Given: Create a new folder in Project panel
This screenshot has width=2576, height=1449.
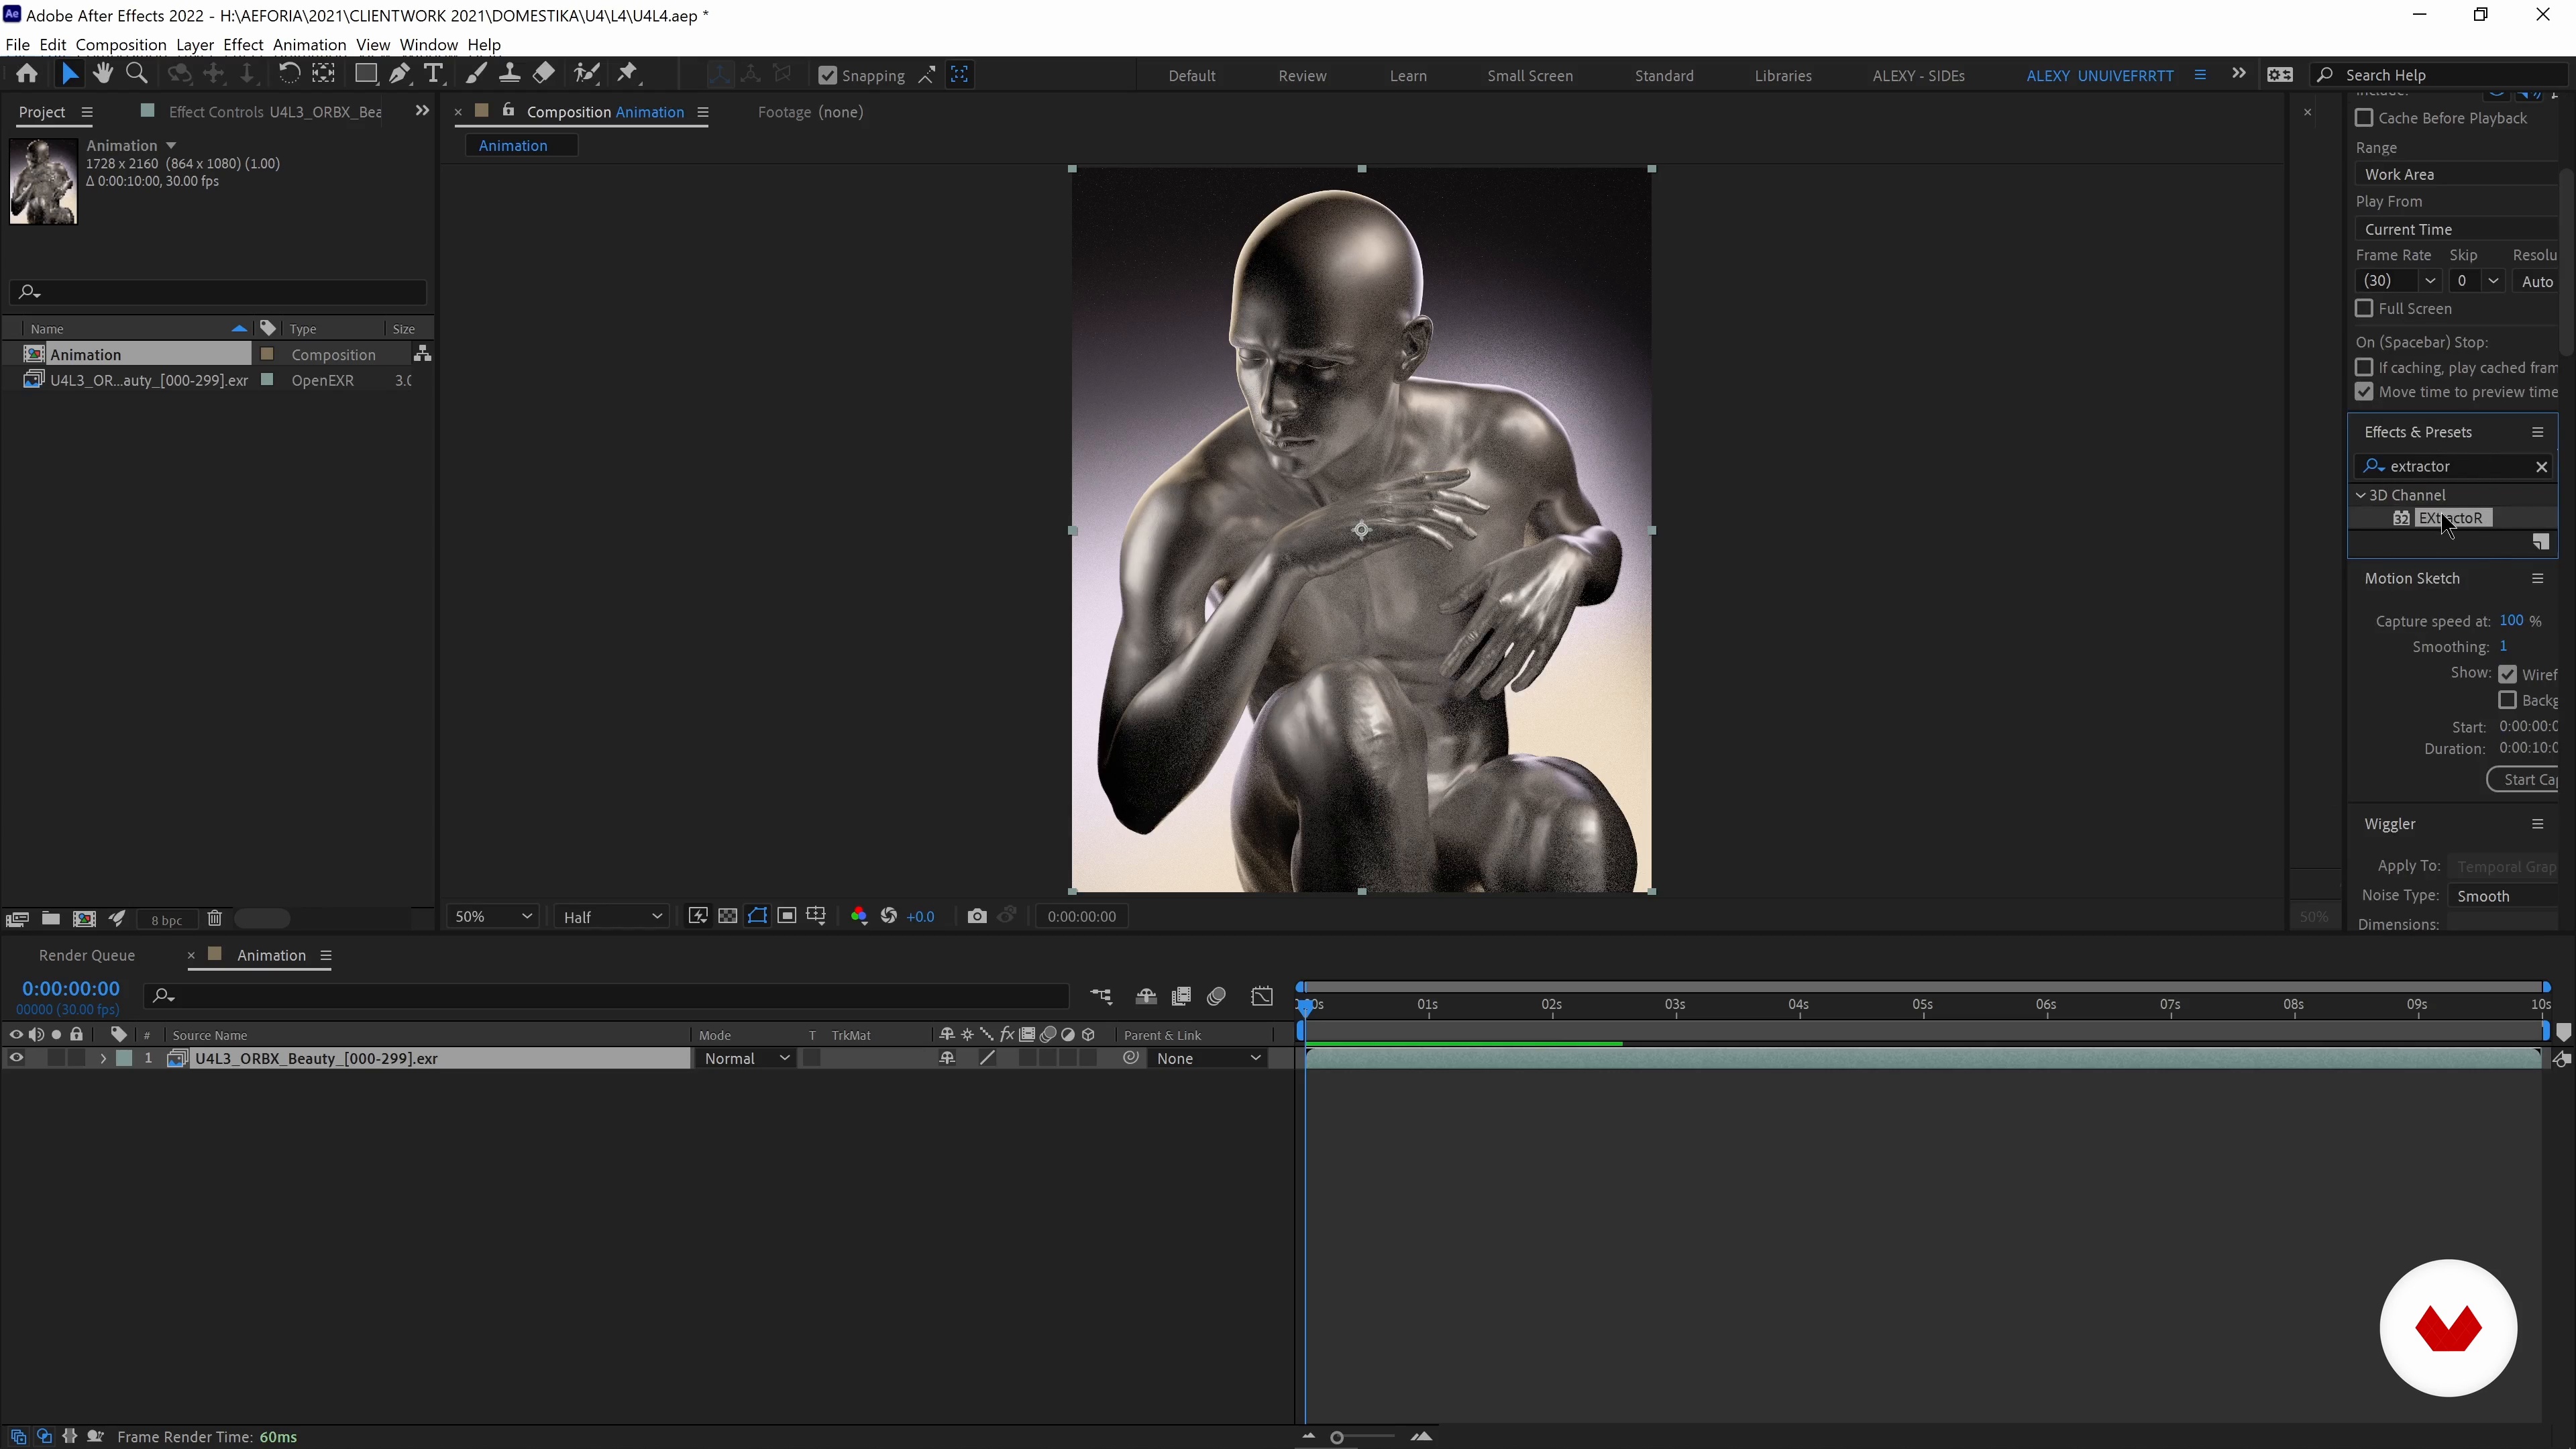Looking at the screenshot, I should coord(50,919).
